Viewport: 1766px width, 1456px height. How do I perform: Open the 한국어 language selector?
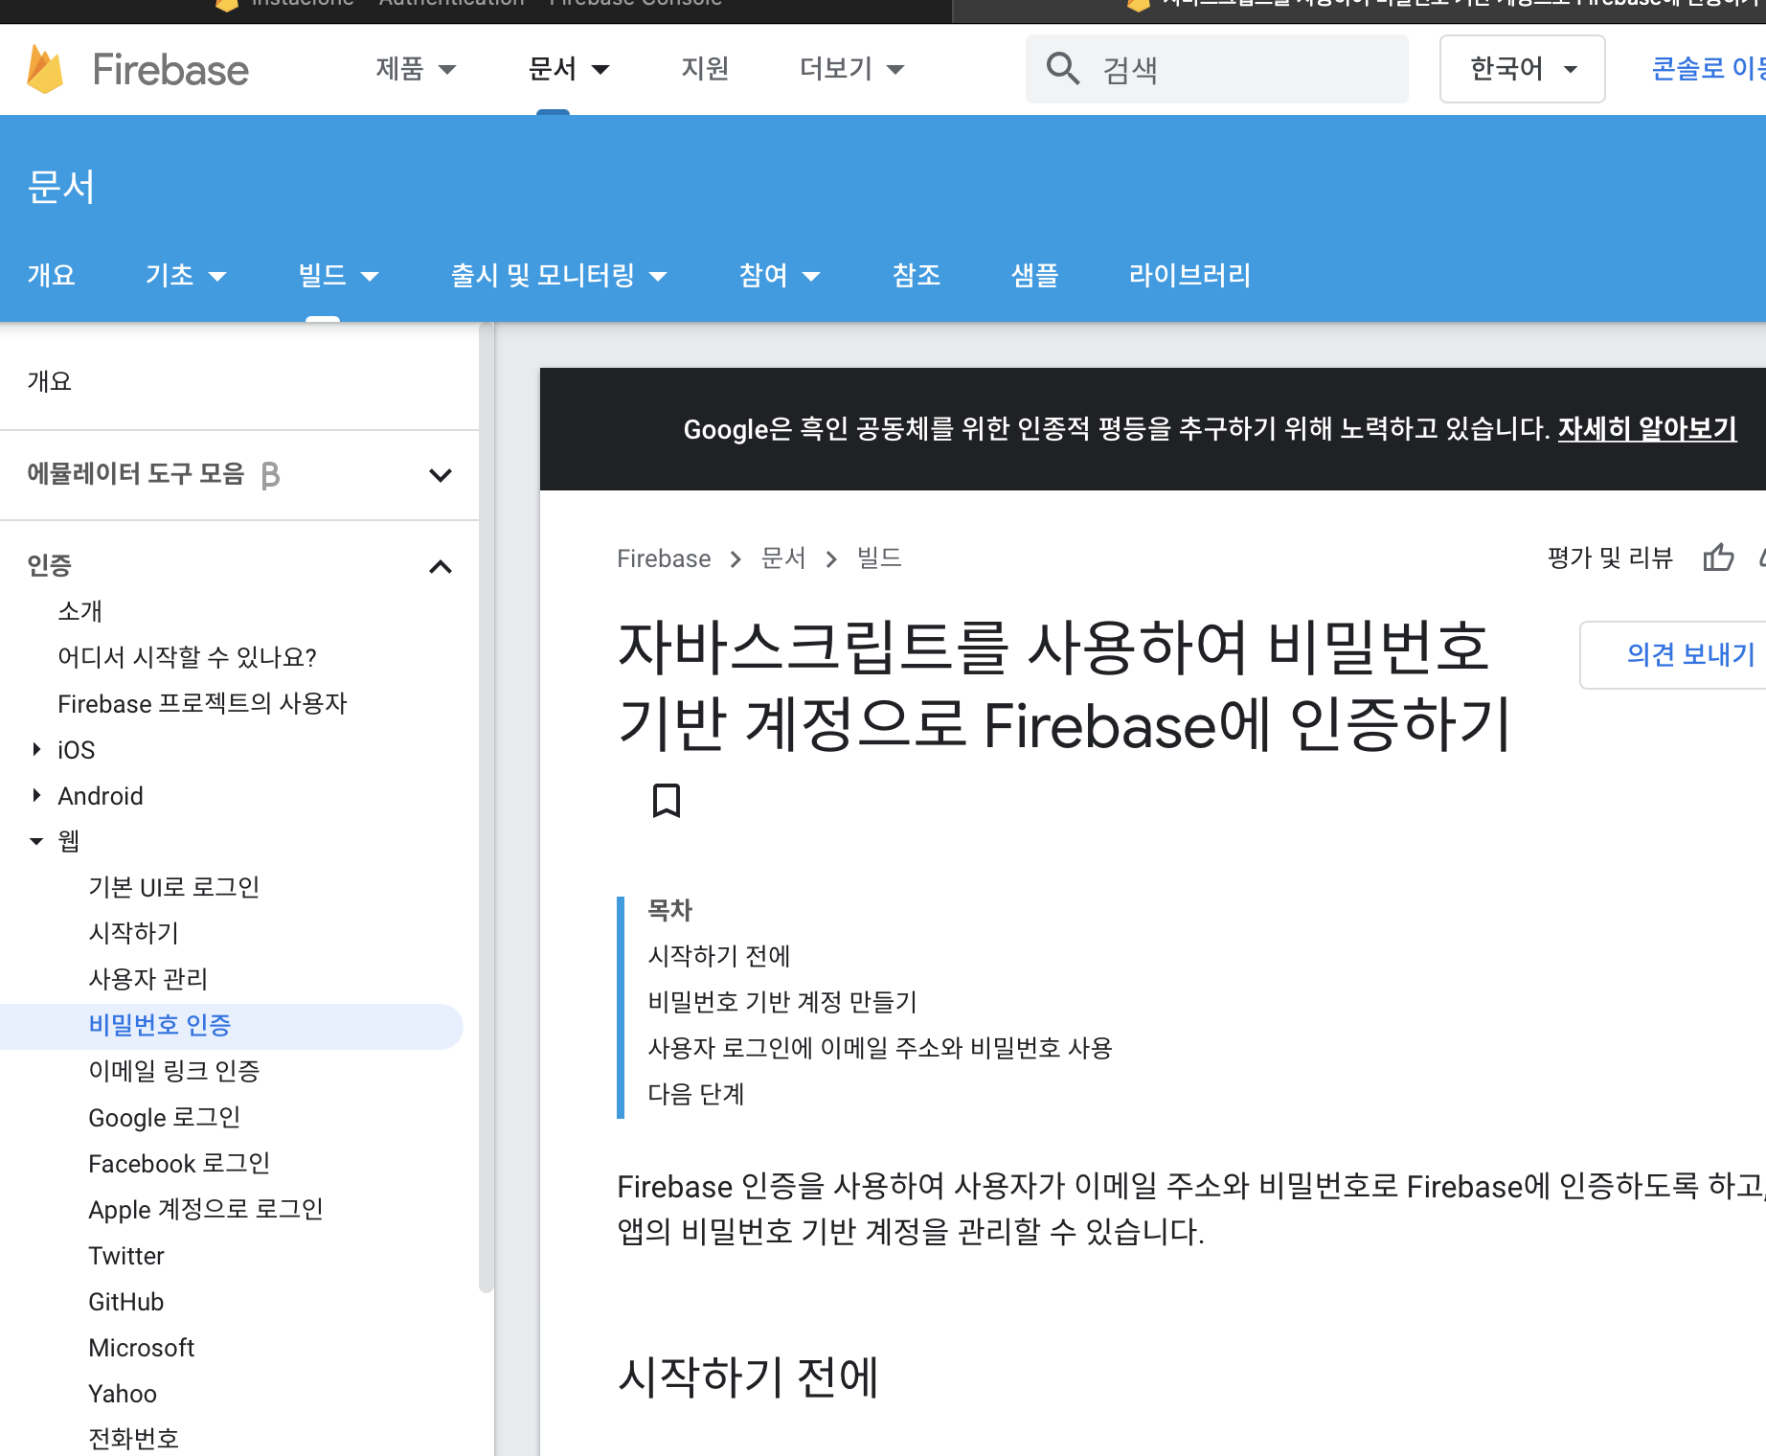(1522, 69)
